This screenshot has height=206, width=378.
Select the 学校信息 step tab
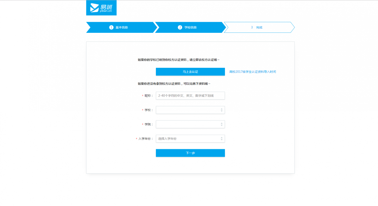coord(190,27)
